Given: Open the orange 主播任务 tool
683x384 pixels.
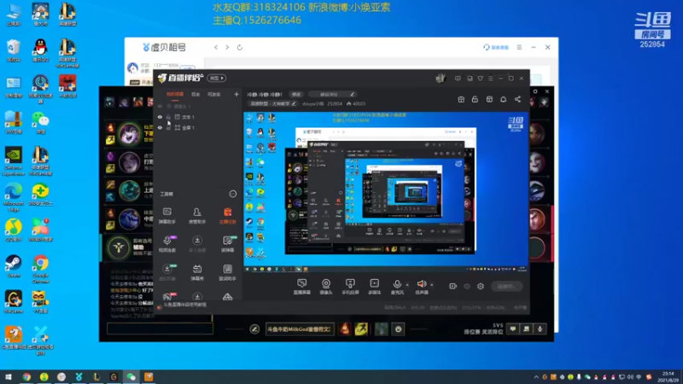Looking at the screenshot, I should point(227,216).
